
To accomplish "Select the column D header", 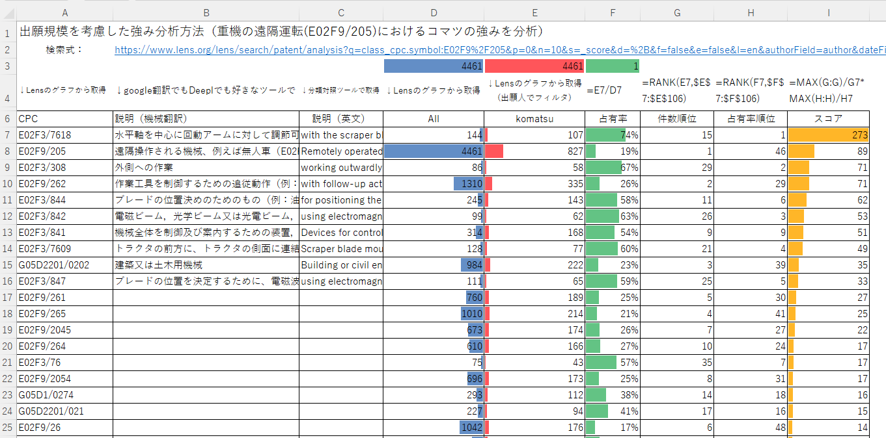I will pos(434,12).
